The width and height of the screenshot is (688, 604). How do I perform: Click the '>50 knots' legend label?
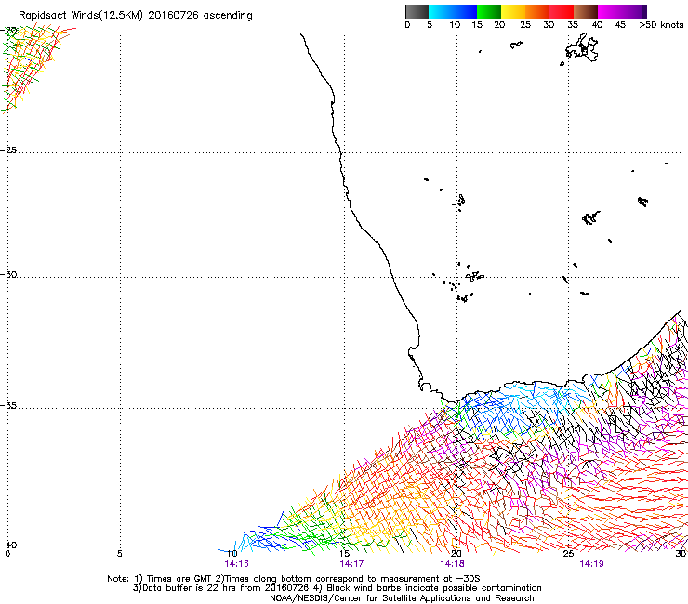coord(661,25)
